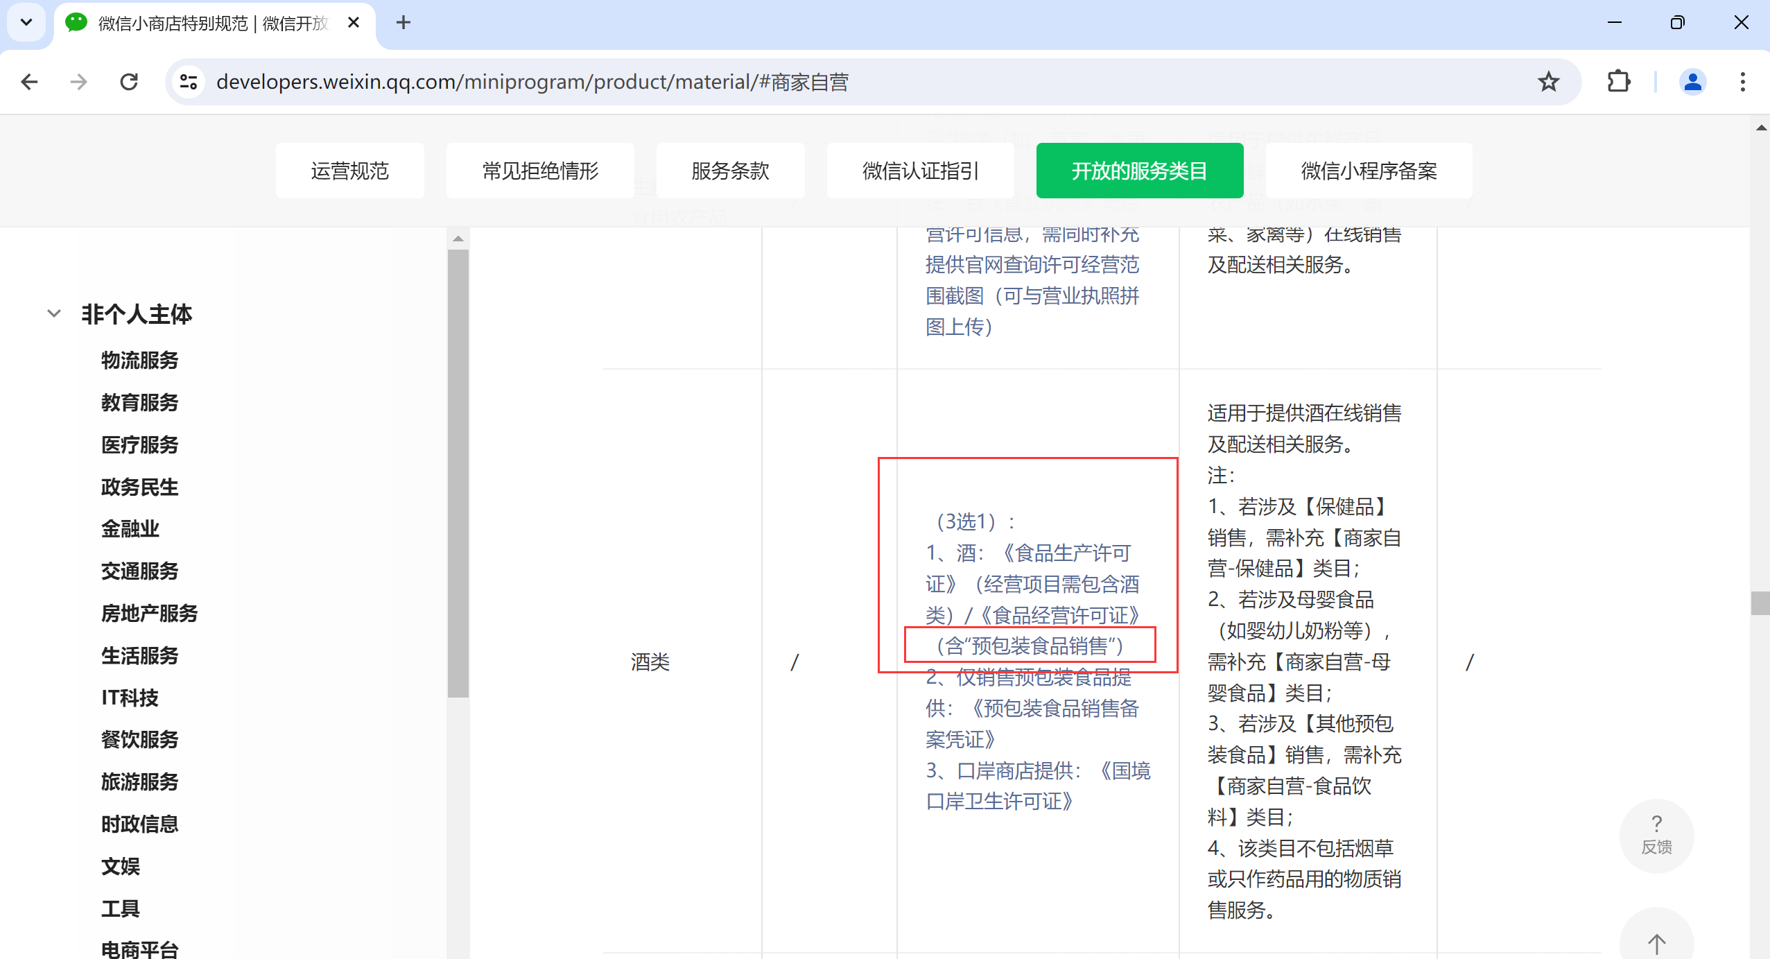Open the Chrome profile avatar
Screen dimensions: 1770x959
(1692, 82)
